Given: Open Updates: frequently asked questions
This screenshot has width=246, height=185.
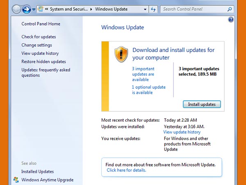Looking at the screenshot, I should pyautogui.click(x=46, y=72).
